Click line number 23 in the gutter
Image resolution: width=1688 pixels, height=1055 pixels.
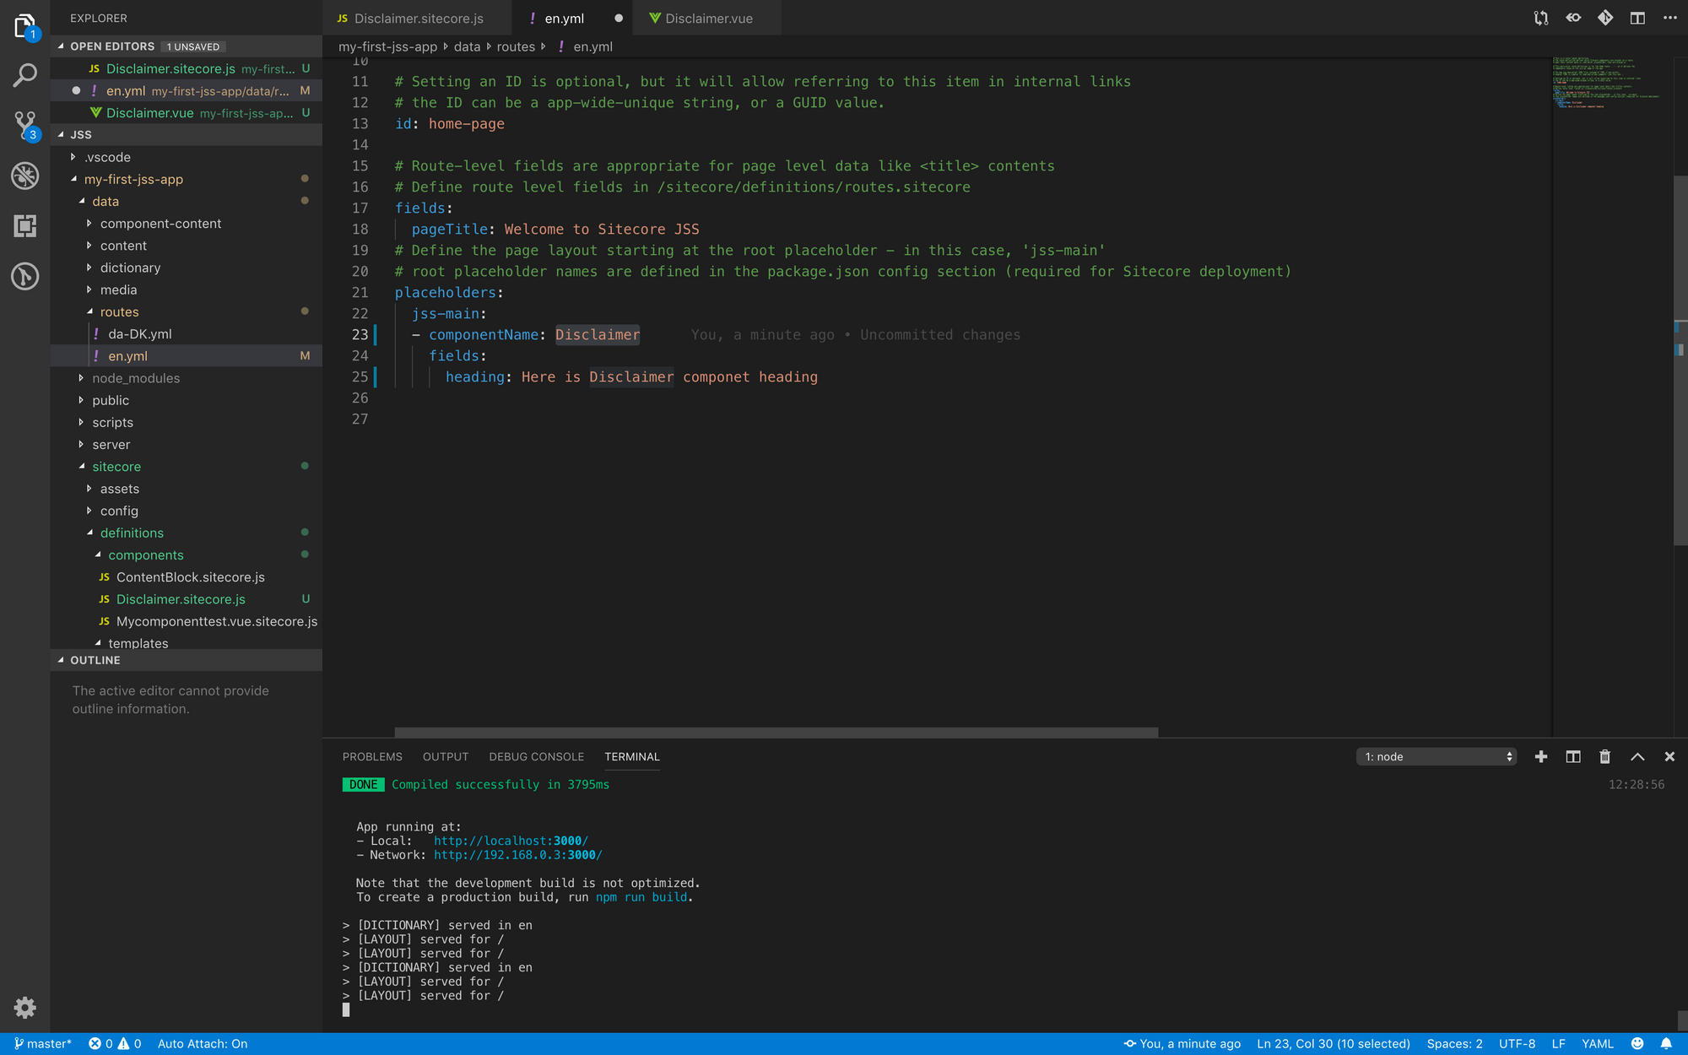click(360, 334)
